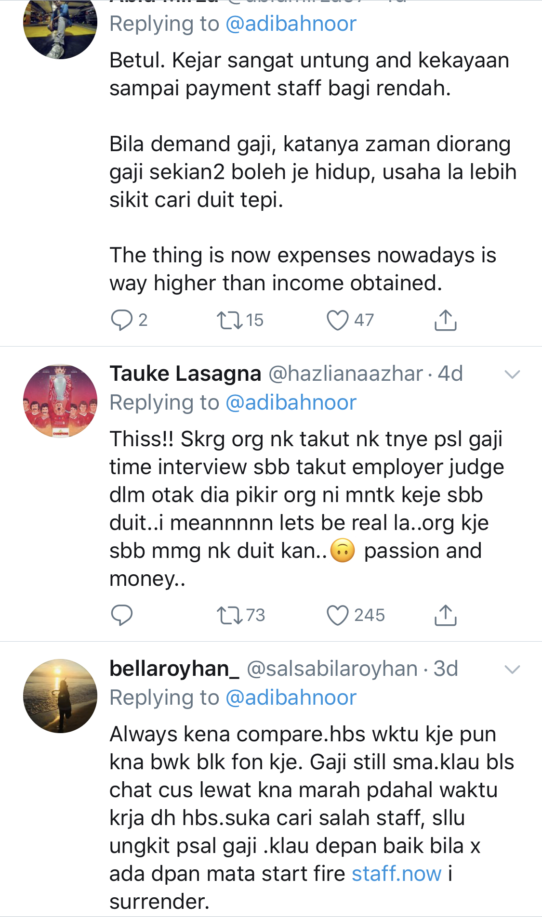Like Tauke Lasagna's tweet
Image resolution: width=542 pixels, height=917 pixels.
tap(337, 615)
